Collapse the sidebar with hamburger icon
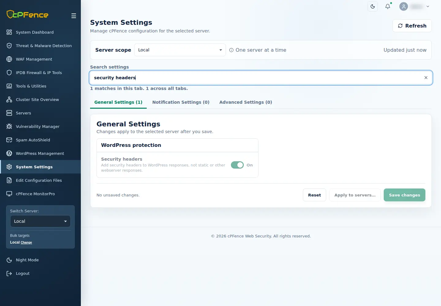Viewport: 441px width, 306px height. pos(73,16)
